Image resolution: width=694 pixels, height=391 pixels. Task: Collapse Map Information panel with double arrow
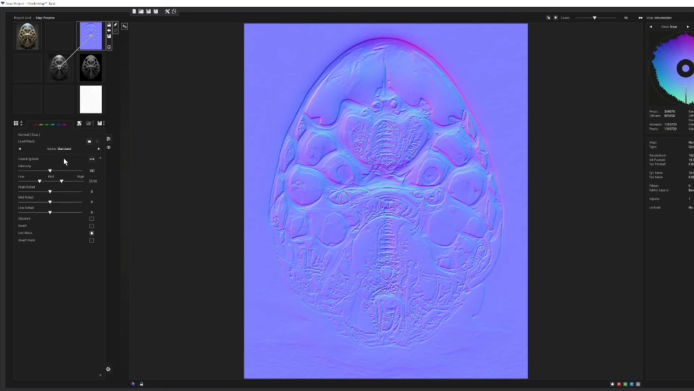pos(641,18)
